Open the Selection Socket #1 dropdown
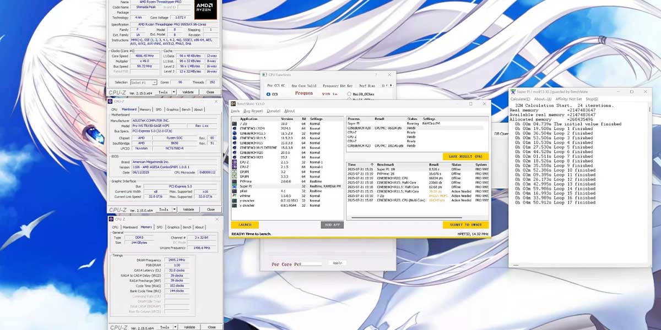Viewport: 661px width, 330px height. click(143, 82)
